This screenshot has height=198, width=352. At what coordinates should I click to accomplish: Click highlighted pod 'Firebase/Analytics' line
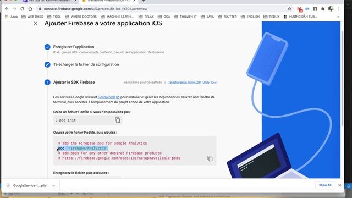pyautogui.click(x=83, y=148)
